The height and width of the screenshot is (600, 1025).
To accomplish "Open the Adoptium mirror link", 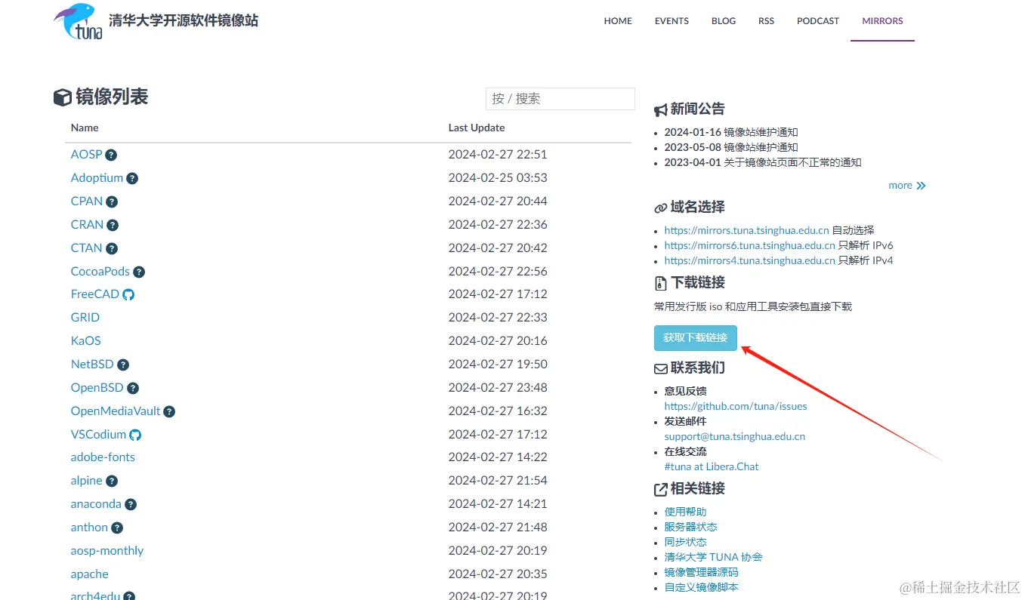I will 97,177.
